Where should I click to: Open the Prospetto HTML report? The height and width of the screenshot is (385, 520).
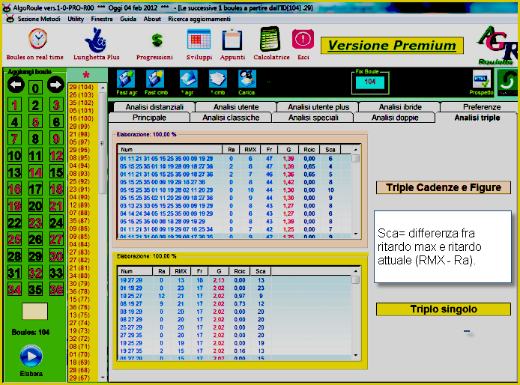click(x=481, y=79)
